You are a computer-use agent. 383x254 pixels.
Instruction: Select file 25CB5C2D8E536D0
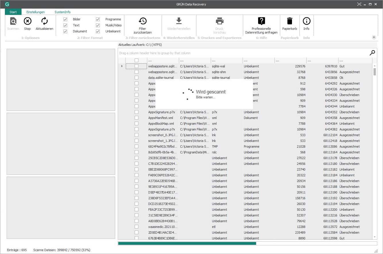click(163, 158)
